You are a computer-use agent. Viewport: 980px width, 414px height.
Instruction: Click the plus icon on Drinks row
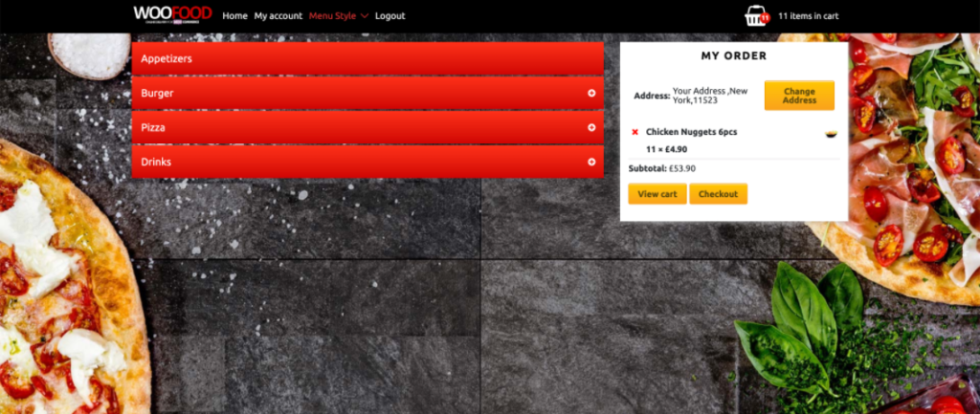[x=591, y=162]
